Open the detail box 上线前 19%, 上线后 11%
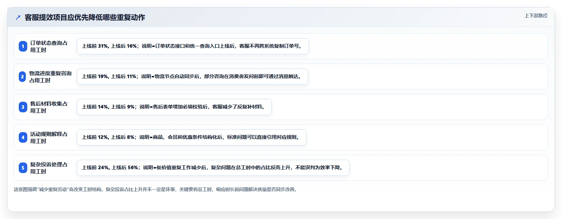 coord(193,77)
